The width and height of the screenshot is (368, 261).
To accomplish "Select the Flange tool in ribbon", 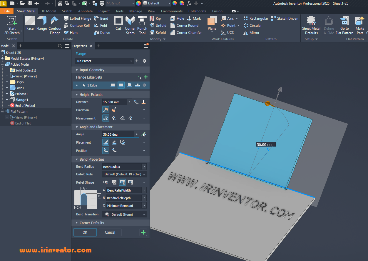I will click(41, 24).
